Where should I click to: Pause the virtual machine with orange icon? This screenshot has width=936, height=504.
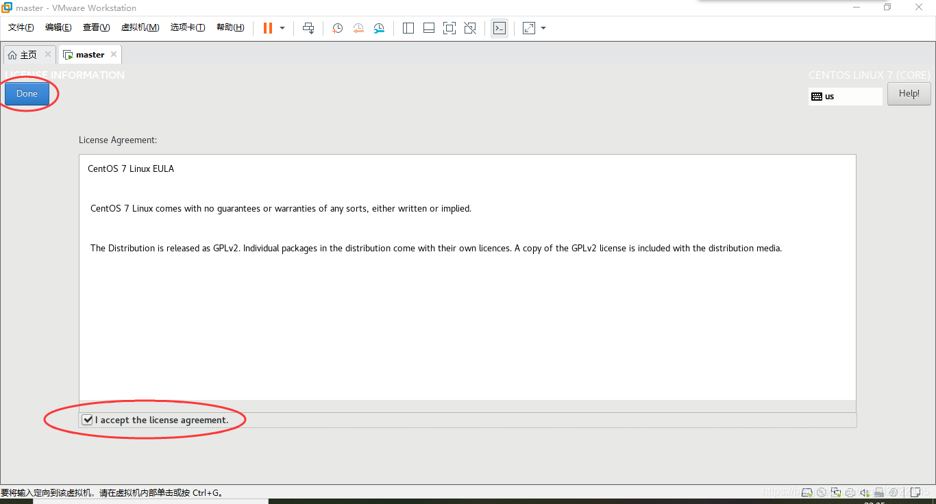(x=268, y=28)
